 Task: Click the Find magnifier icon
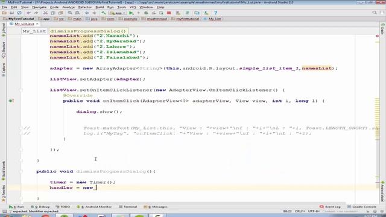[x=70, y=13]
